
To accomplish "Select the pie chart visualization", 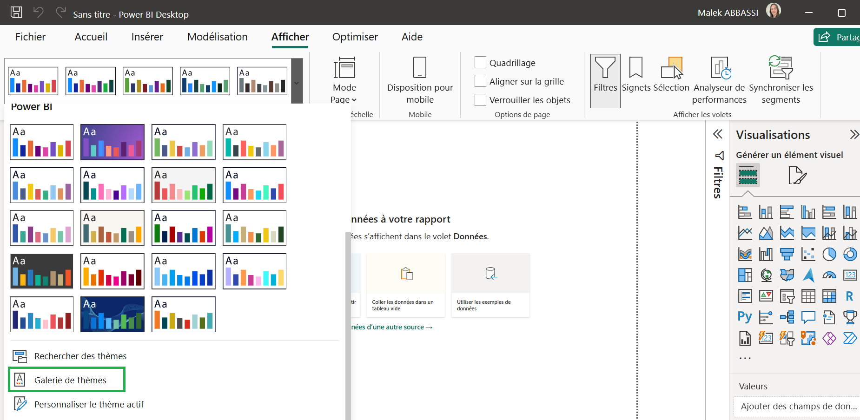I will pyautogui.click(x=829, y=254).
